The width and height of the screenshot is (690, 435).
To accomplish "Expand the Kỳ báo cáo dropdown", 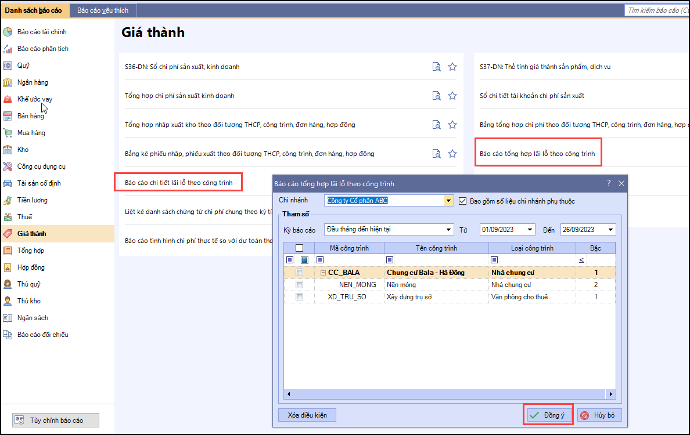I will 449,230.
